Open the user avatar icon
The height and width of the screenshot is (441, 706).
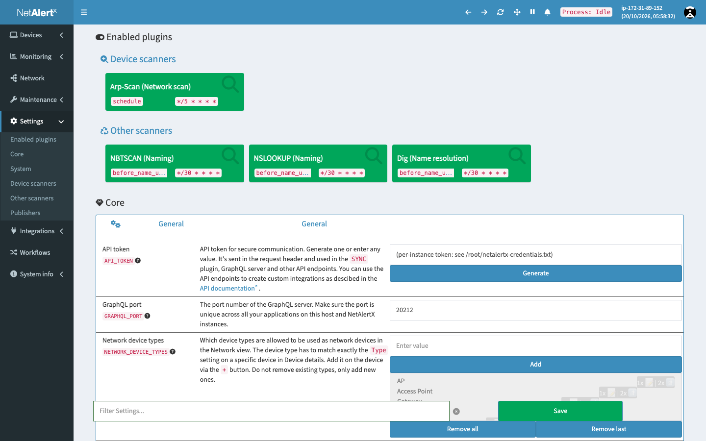pos(690,12)
